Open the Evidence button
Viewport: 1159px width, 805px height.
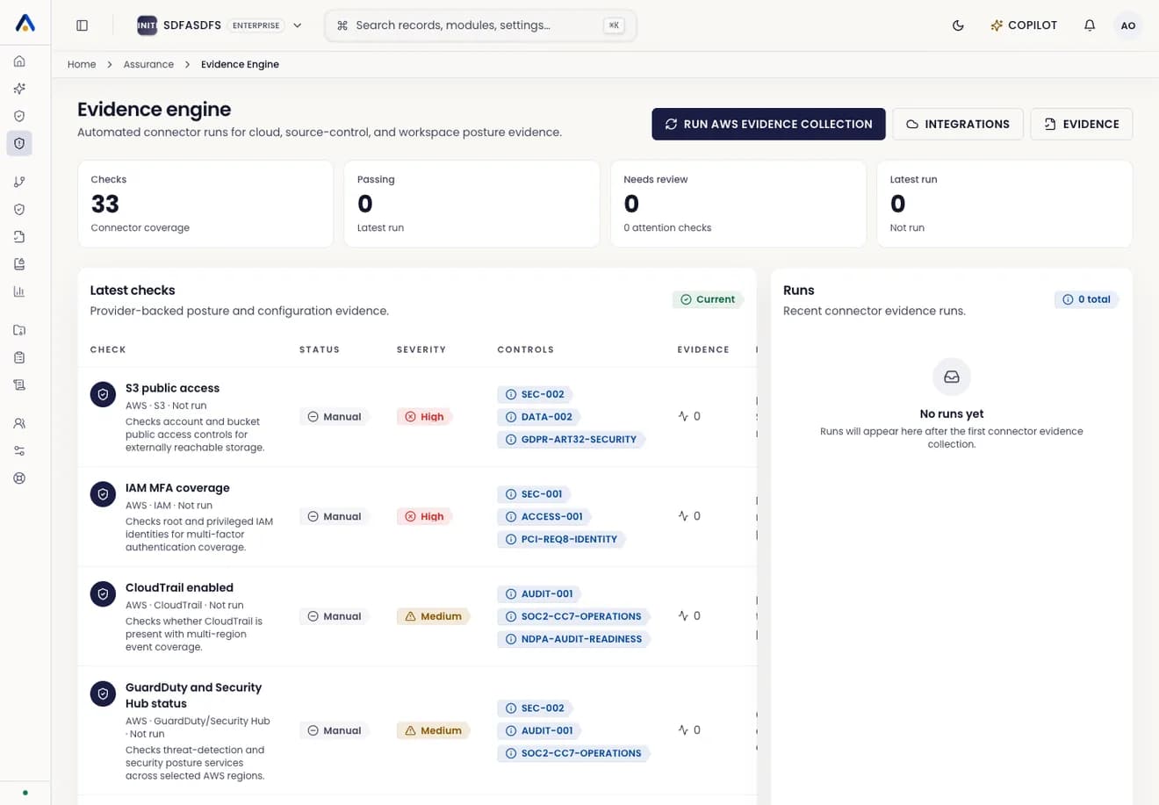(x=1082, y=124)
